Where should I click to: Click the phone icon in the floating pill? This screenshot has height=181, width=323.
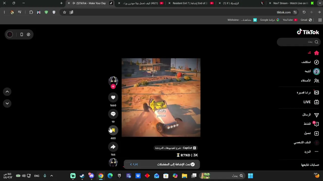[22, 34]
